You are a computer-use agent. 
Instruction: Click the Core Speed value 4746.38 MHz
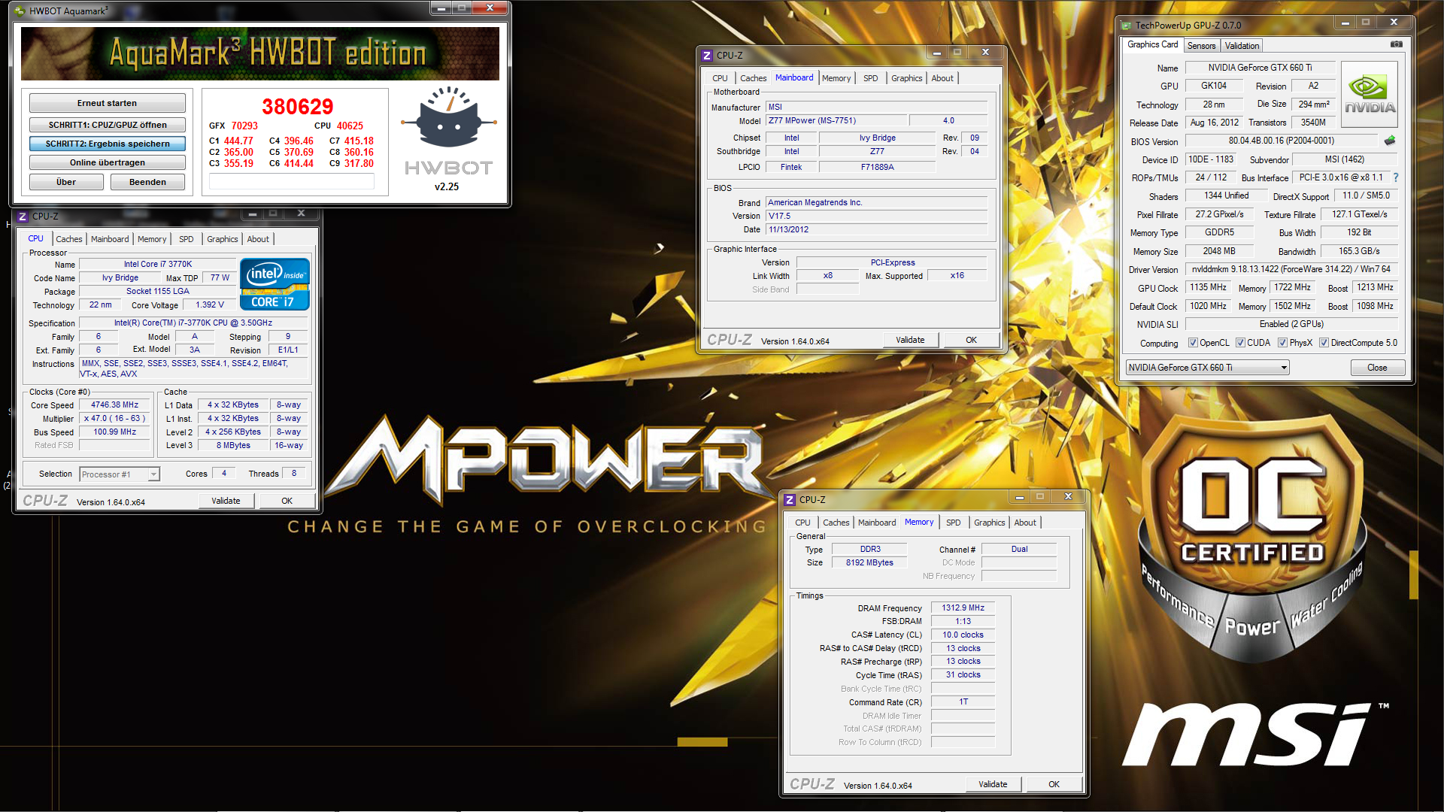pos(115,405)
